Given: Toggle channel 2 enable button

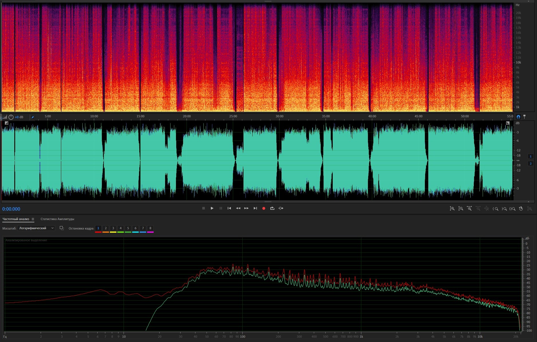Looking at the screenshot, I should click(x=530, y=164).
